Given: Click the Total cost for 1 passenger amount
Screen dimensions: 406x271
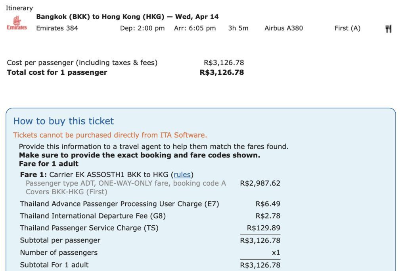Looking at the screenshot, I should tap(222, 72).
